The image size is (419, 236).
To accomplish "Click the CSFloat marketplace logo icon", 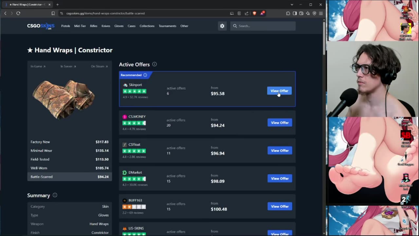I will (125, 145).
